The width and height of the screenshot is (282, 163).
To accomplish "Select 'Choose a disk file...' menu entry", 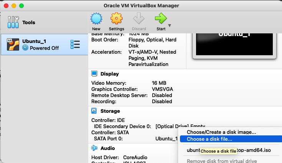I will (231, 139).
